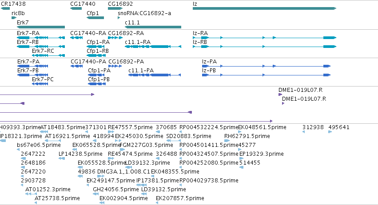
Task: Select the c11.1 gene bar
Action: coord(153,27)
